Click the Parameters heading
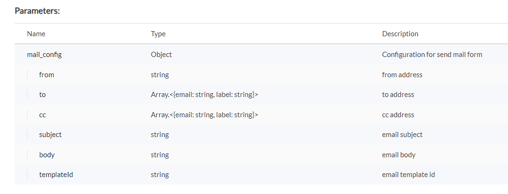 point(37,11)
